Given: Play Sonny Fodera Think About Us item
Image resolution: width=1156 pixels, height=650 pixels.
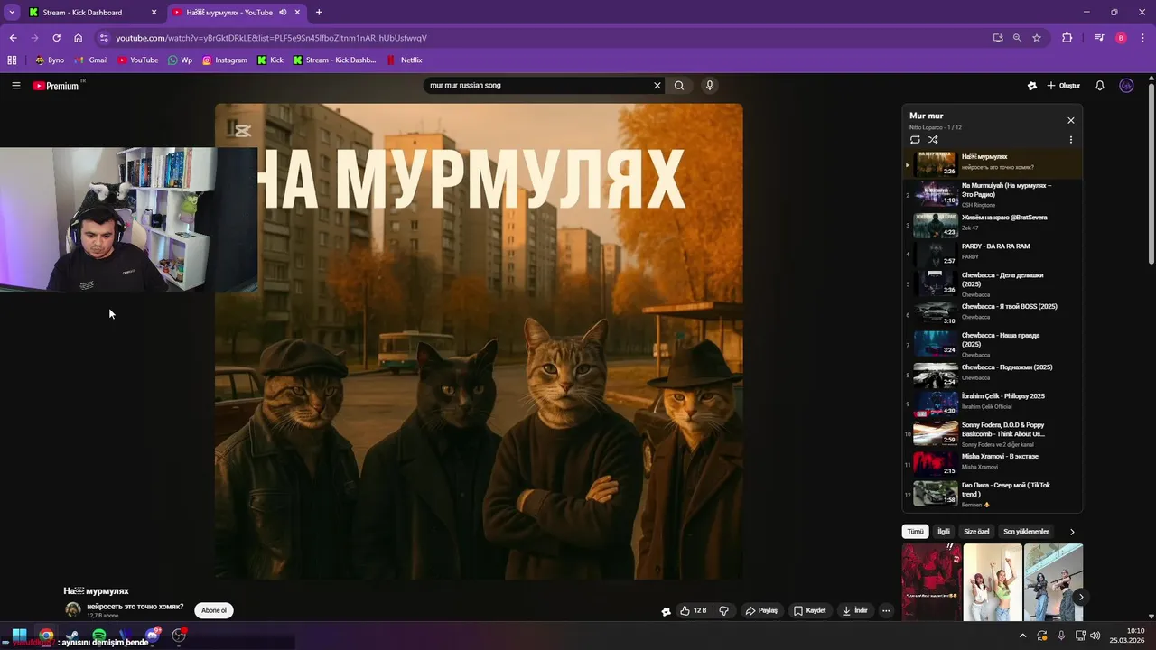Looking at the screenshot, I should [993, 433].
